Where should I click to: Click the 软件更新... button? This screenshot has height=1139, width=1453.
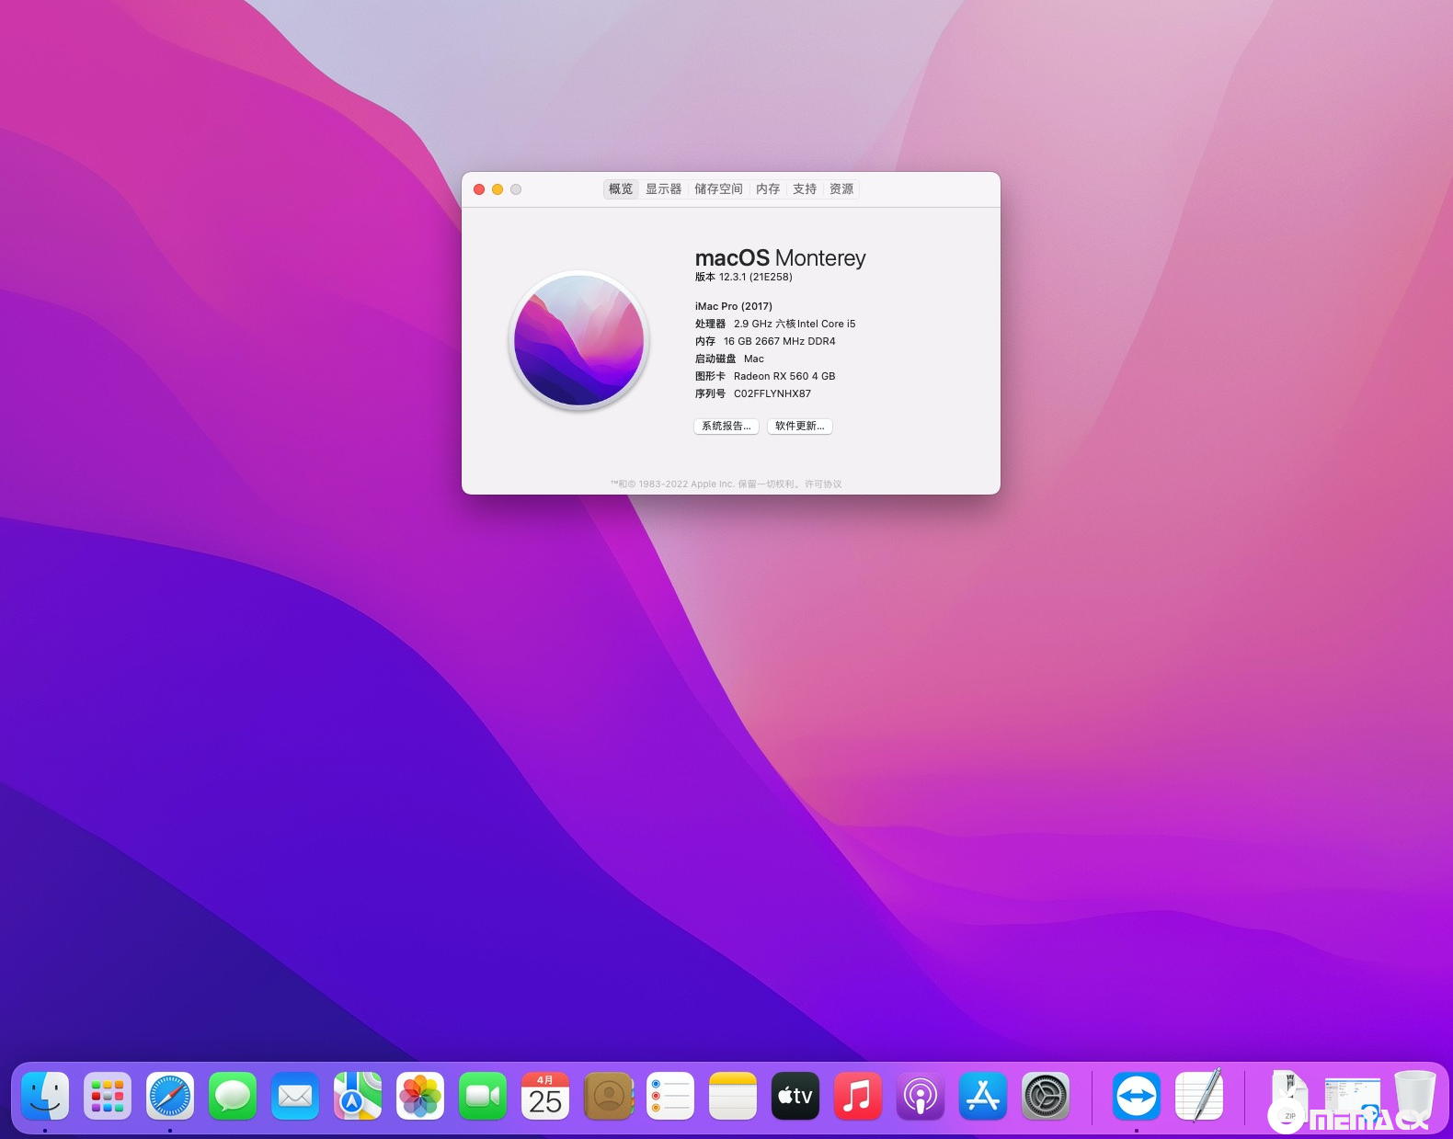(x=800, y=426)
